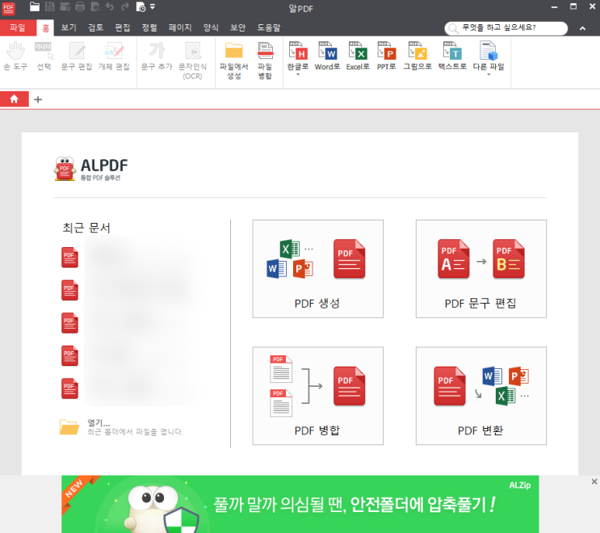Open the PDF 병합 tile
The image size is (600, 533).
(x=317, y=396)
